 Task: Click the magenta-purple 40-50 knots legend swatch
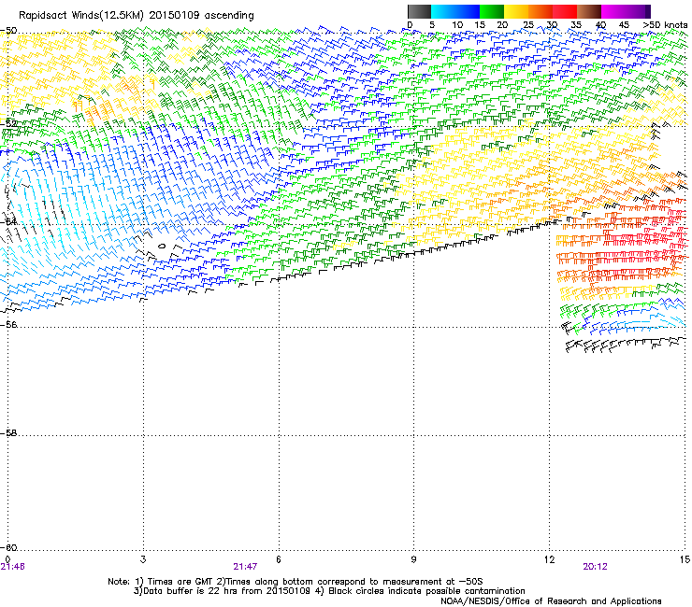click(626, 11)
